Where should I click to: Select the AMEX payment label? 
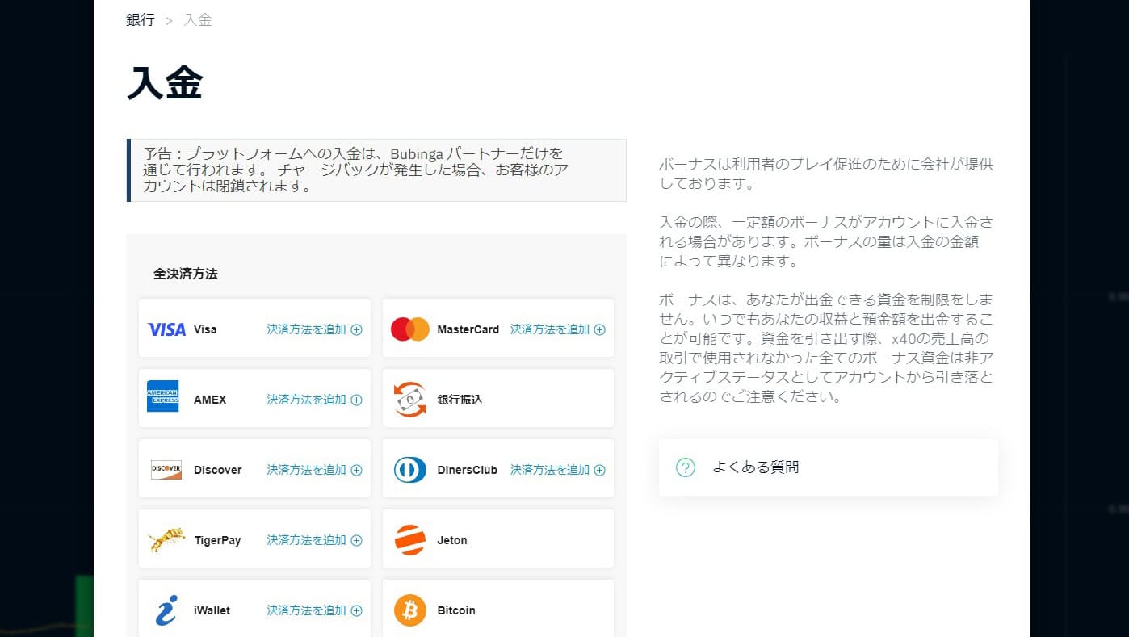point(210,400)
